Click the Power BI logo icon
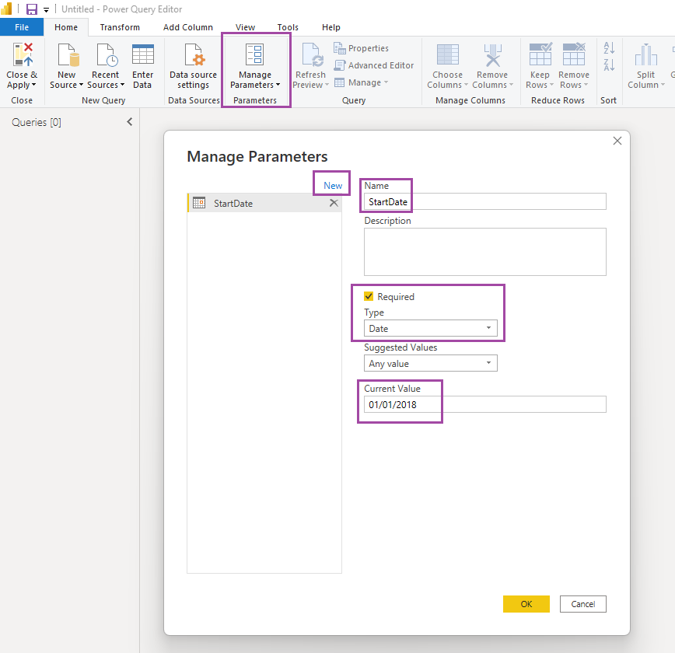675x653 pixels. 6,9
